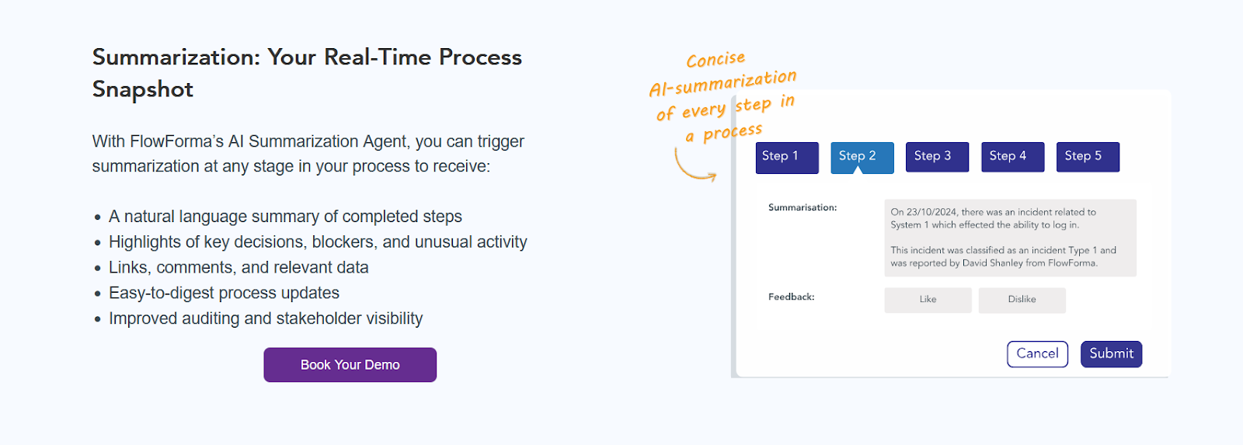Viewport: 1243px width, 445px height.
Task: Select the Step 5 tab
Action: (1087, 157)
